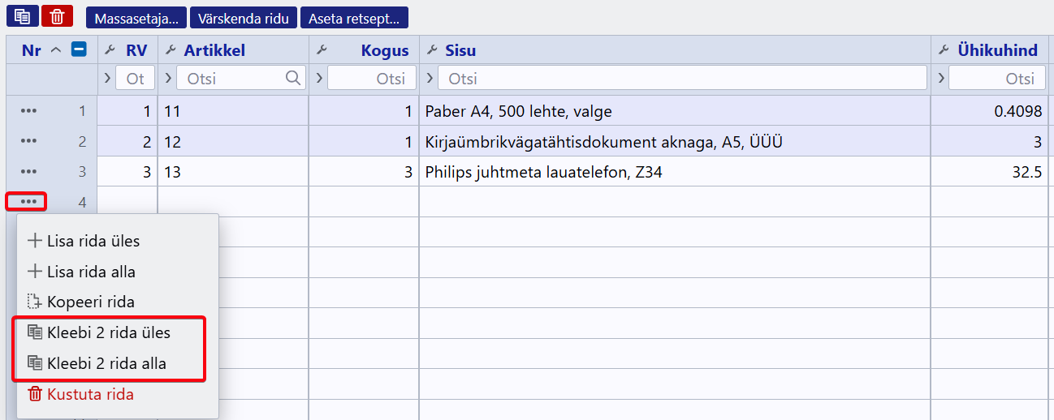Click the Värskenda ridu button
This screenshot has width=1054, height=420.
point(244,18)
